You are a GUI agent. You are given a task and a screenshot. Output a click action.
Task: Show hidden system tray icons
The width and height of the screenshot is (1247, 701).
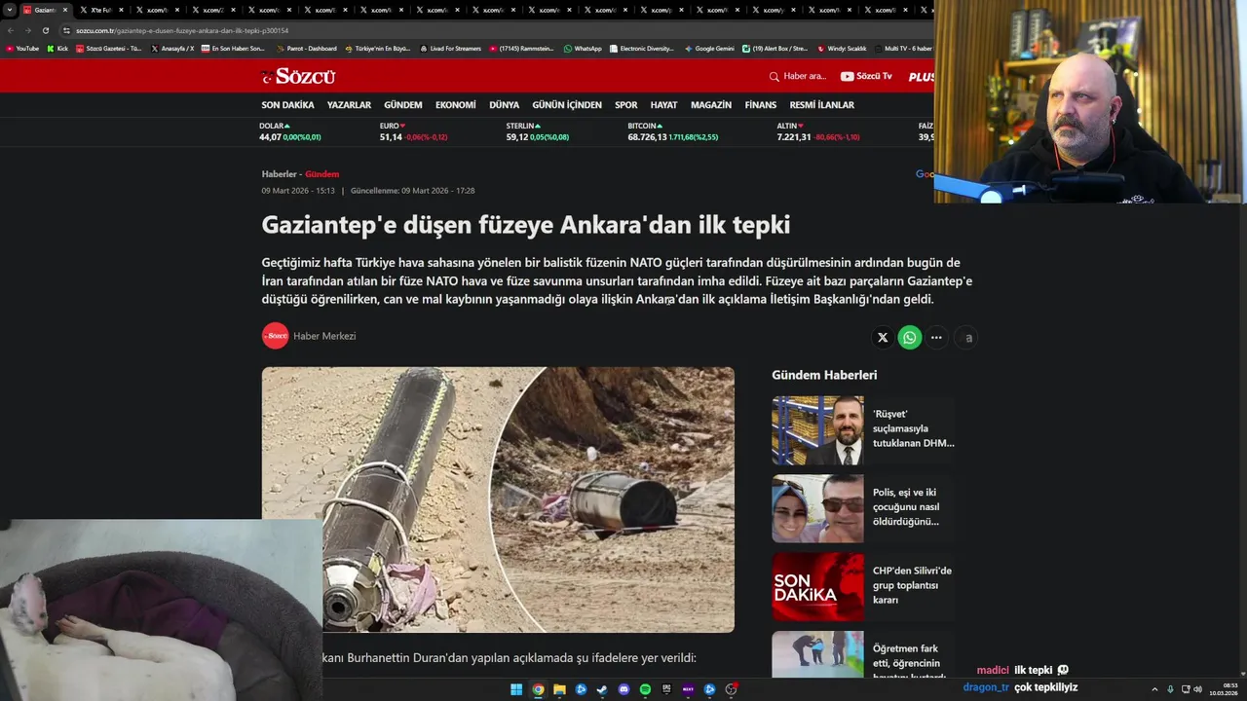(1155, 689)
